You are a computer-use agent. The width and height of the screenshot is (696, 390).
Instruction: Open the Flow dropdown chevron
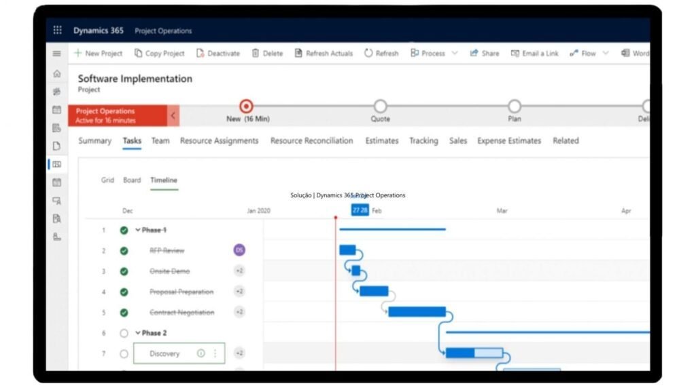606,53
